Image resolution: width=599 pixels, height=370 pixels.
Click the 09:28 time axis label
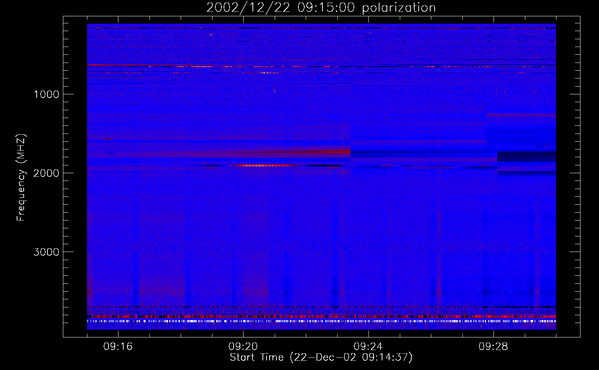493,347
